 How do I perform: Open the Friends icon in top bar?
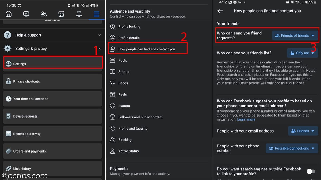click(44, 14)
